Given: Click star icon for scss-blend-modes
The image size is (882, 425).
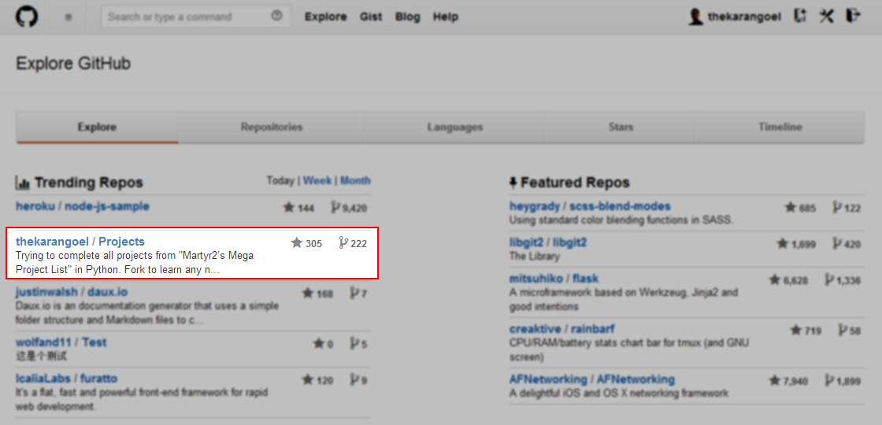Looking at the screenshot, I should 791,208.
